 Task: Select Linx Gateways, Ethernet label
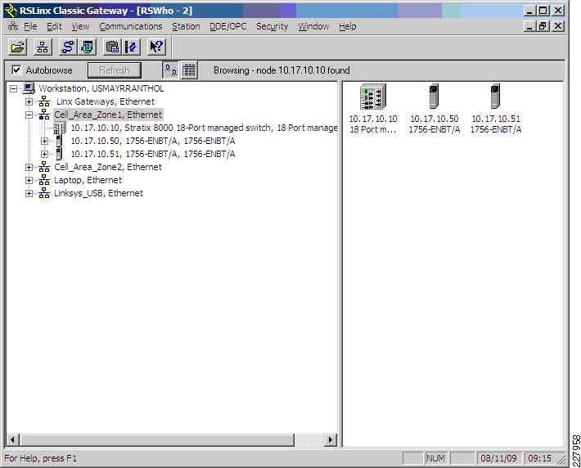pos(106,101)
